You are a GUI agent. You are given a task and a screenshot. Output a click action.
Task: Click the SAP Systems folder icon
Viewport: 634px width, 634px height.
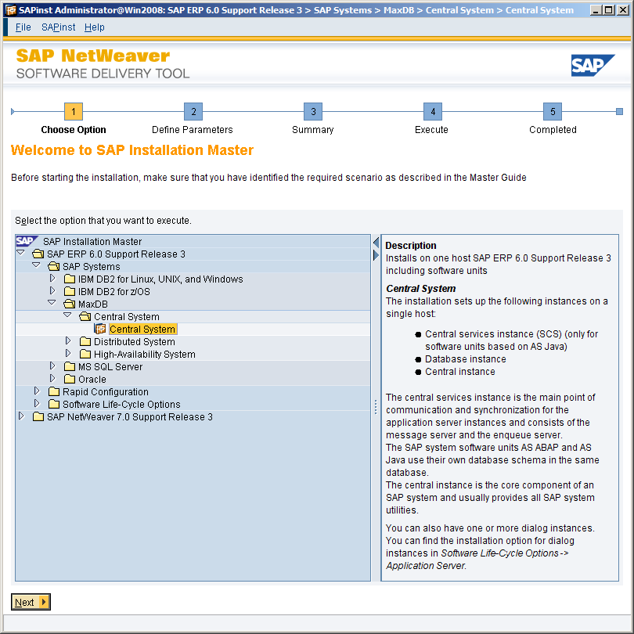click(x=54, y=266)
